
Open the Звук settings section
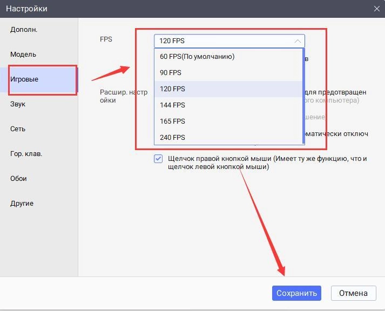tap(18, 104)
